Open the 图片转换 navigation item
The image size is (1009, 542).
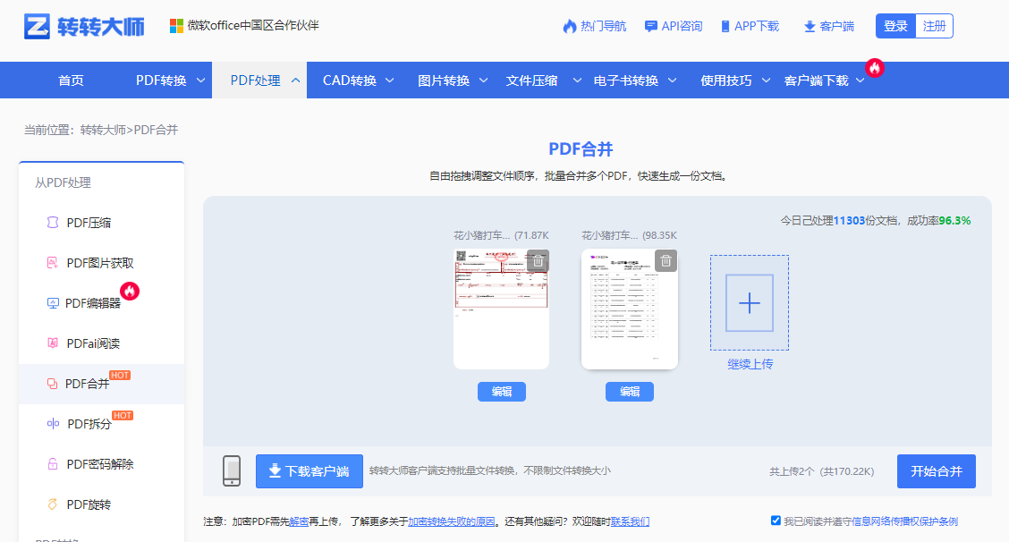point(444,80)
